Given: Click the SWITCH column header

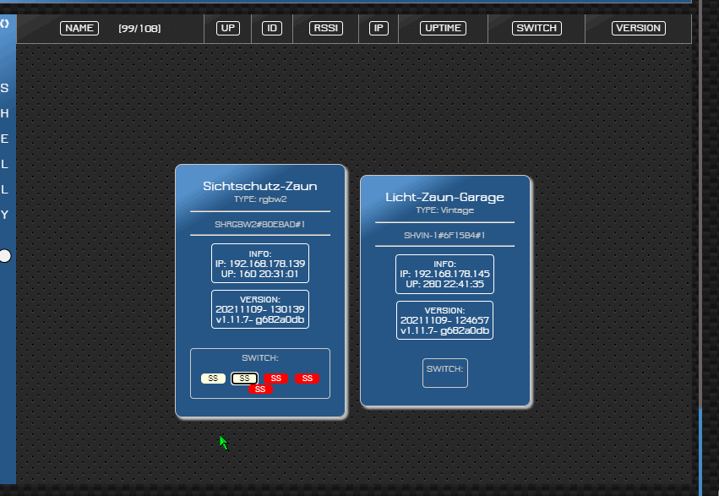Looking at the screenshot, I should pos(537,28).
